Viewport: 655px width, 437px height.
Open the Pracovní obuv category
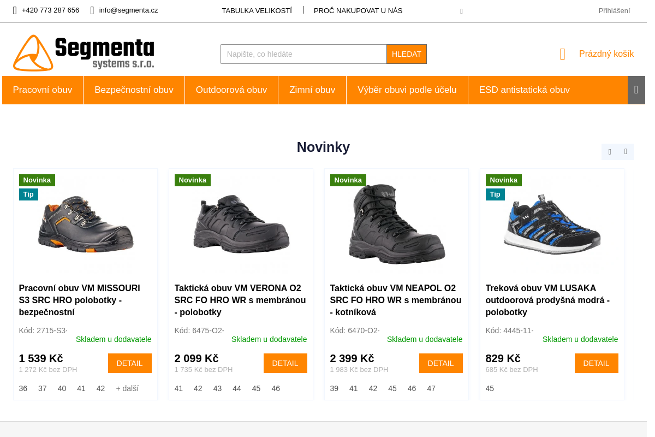point(43,90)
